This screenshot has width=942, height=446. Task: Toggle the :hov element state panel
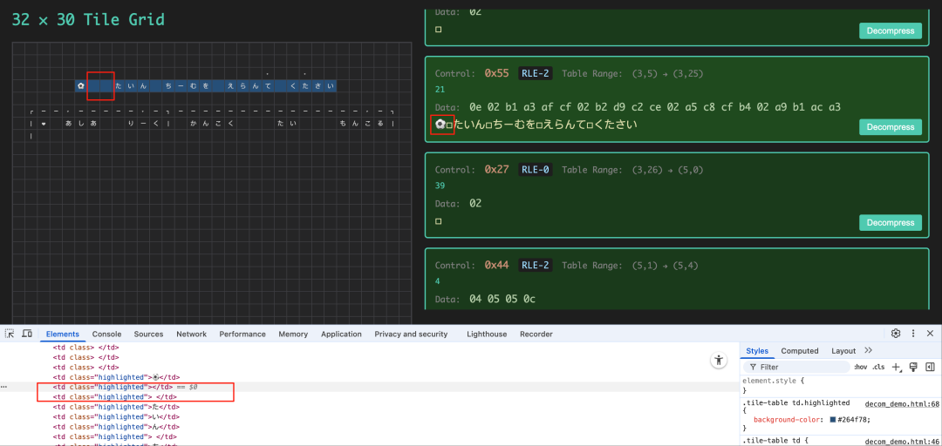coord(860,367)
